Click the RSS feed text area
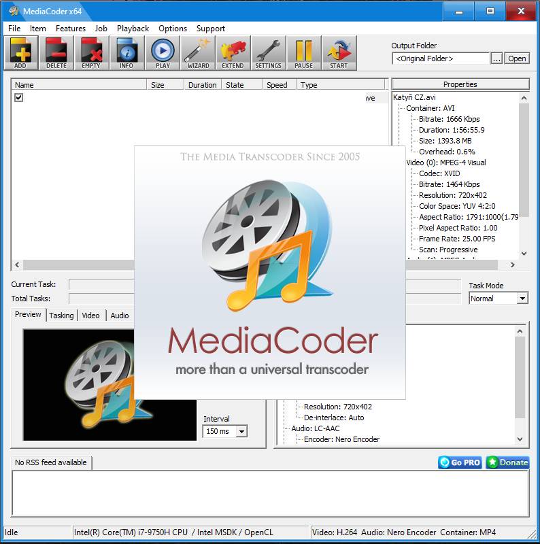The height and width of the screenshot is (544, 540). [x=271, y=494]
